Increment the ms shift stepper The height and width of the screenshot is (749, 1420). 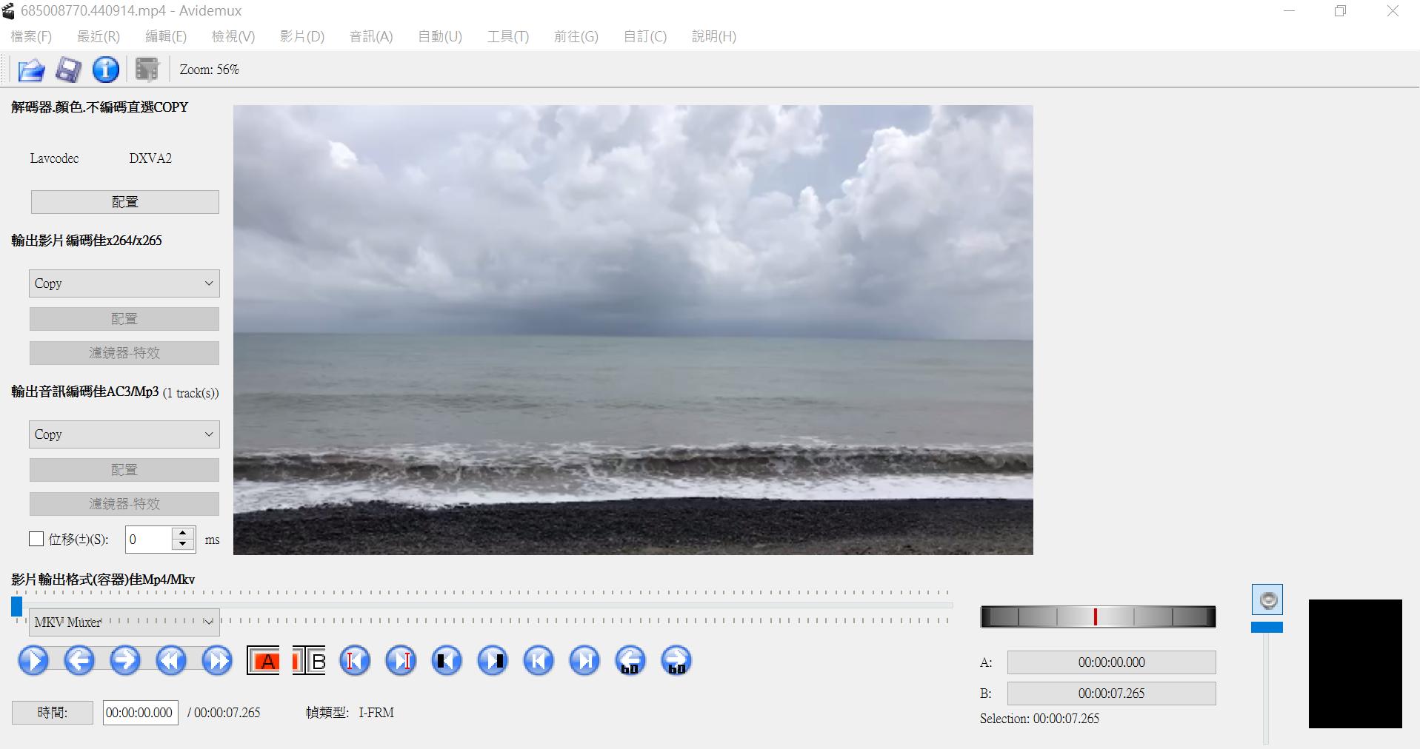pos(183,534)
